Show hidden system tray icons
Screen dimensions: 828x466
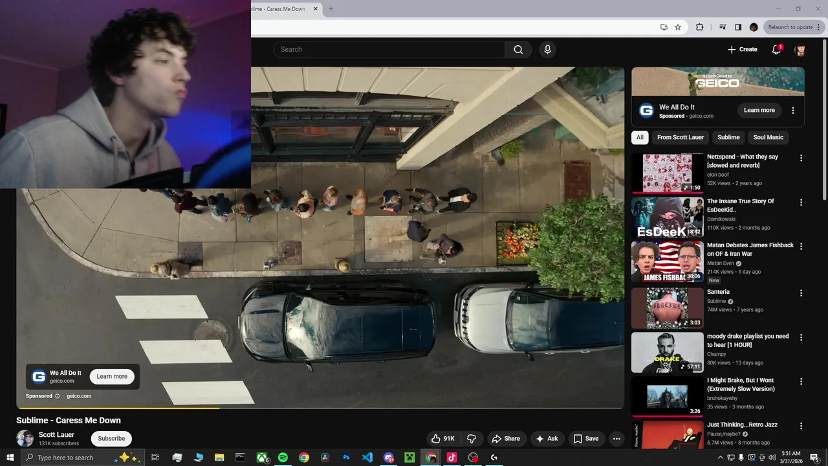click(721, 458)
